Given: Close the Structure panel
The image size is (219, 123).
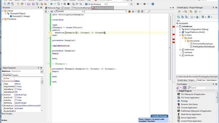Looking at the screenshot, I should [41, 8].
